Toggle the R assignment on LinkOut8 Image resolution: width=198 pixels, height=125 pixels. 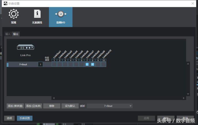pos(93,64)
